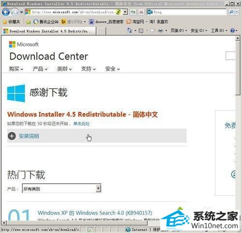The image size is (242, 233).
Task: Click the Windows Installer 4.5 Redistributable title text
Action: click(82, 115)
